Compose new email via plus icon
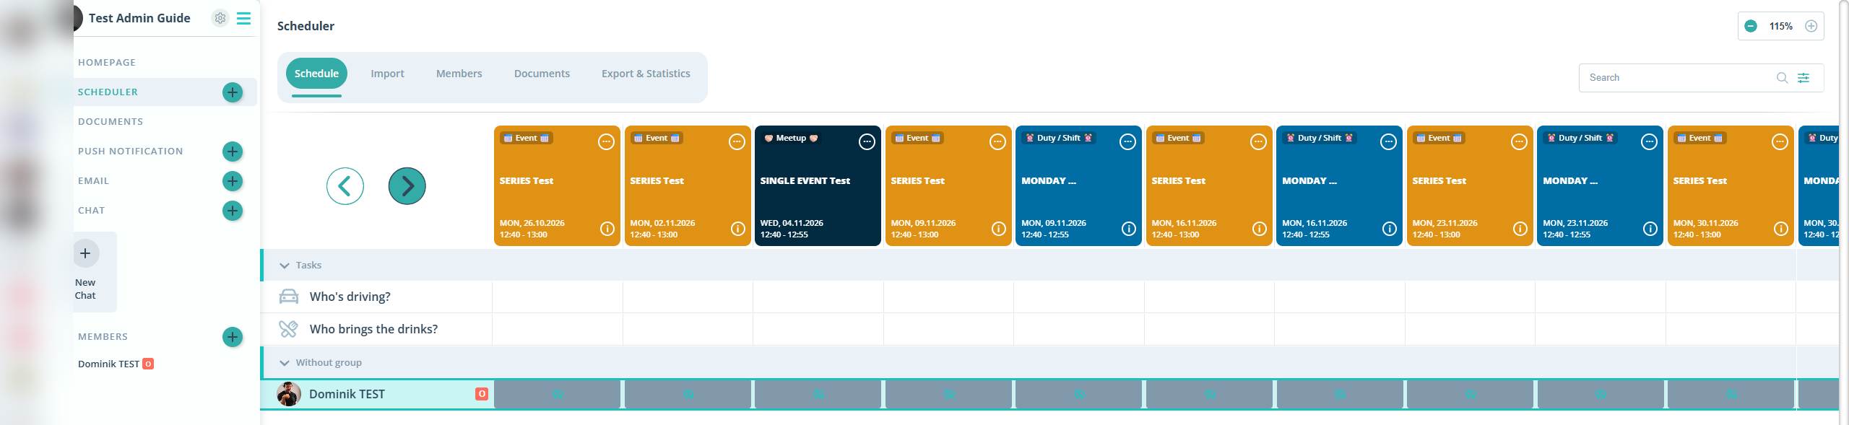The height and width of the screenshot is (425, 1849). [233, 181]
